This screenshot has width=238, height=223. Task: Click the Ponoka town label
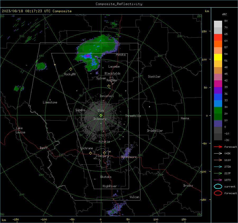(x=121, y=55)
